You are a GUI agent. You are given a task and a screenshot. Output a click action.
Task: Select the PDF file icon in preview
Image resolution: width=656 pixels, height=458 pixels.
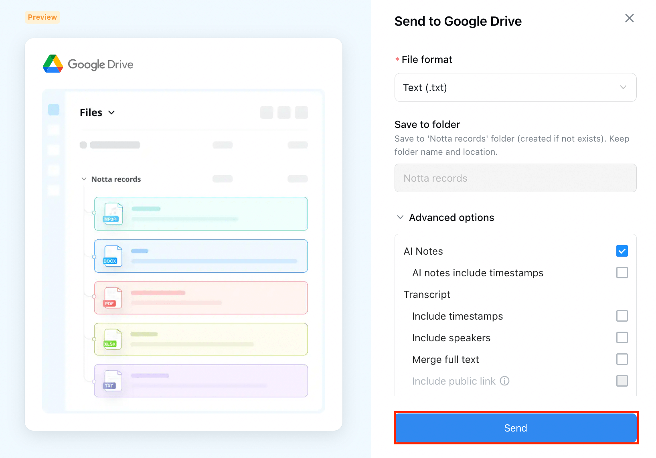[x=112, y=298]
